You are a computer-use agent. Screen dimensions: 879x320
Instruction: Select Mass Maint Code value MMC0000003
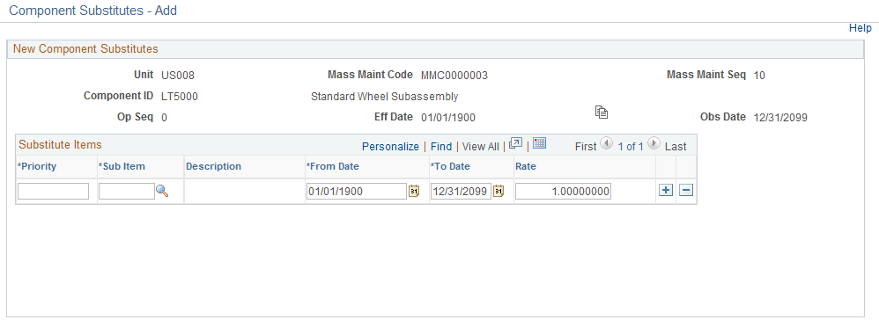click(454, 76)
